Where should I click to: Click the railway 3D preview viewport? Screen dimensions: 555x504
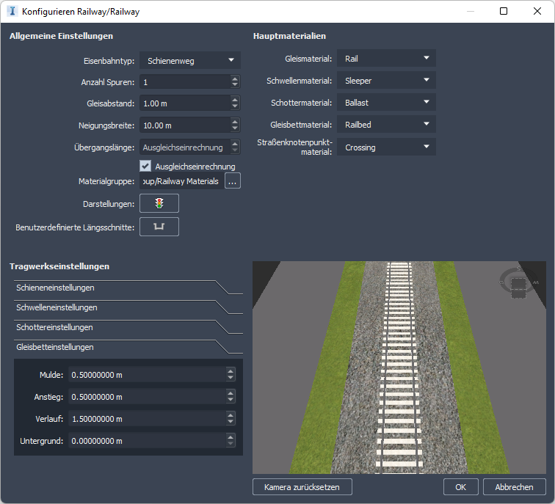(x=399, y=368)
